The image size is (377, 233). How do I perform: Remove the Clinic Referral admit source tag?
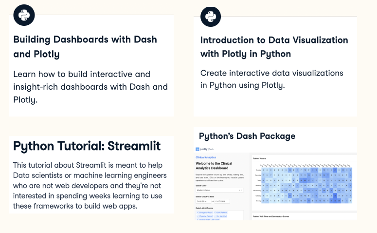pos(215,213)
